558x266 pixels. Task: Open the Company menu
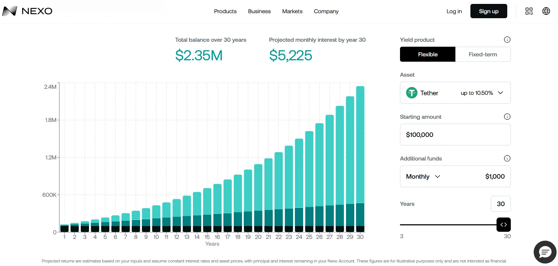(326, 11)
